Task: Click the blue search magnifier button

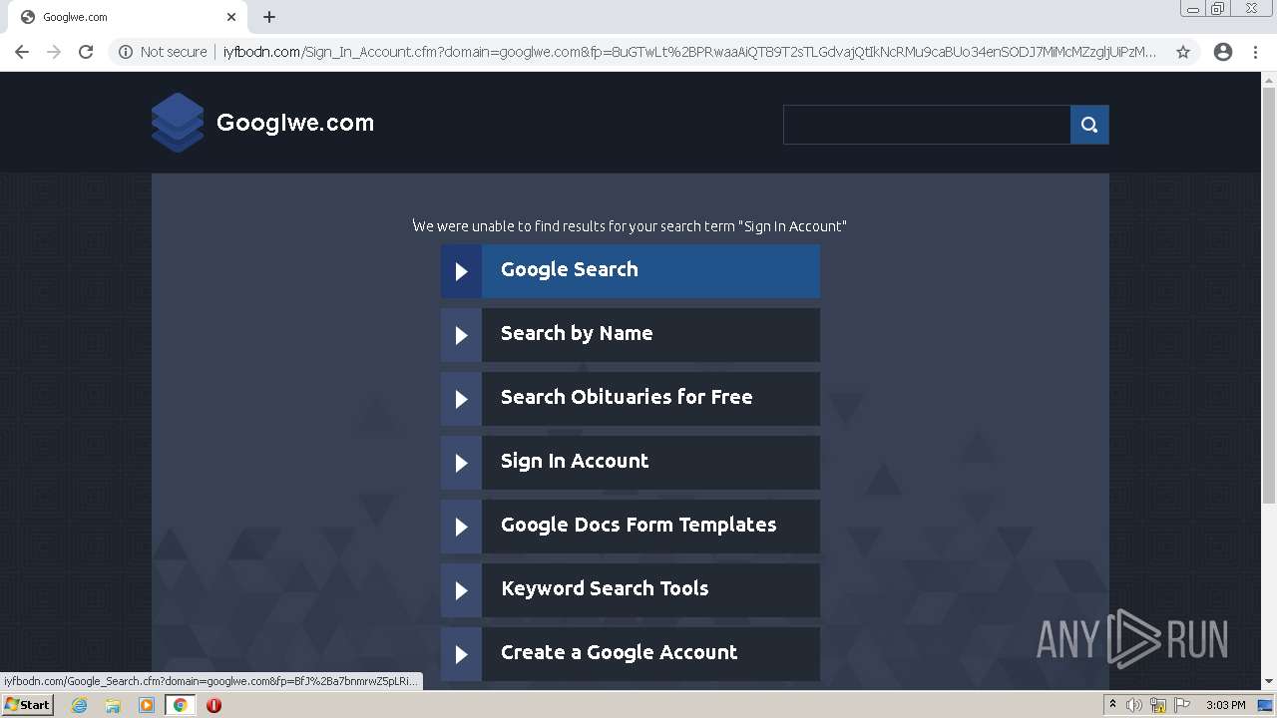Action: coord(1089,125)
